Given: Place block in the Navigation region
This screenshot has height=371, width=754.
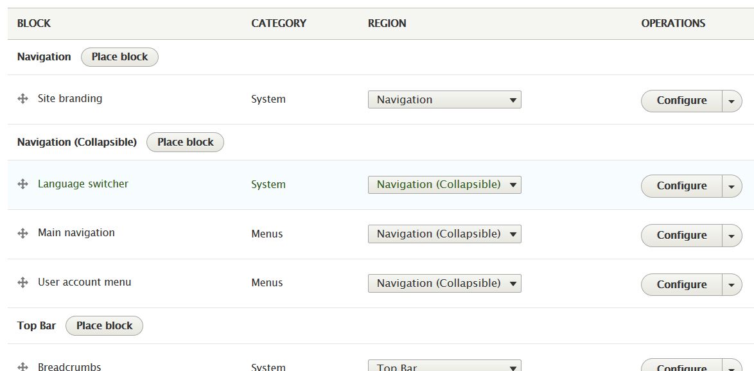Looking at the screenshot, I should point(119,56).
